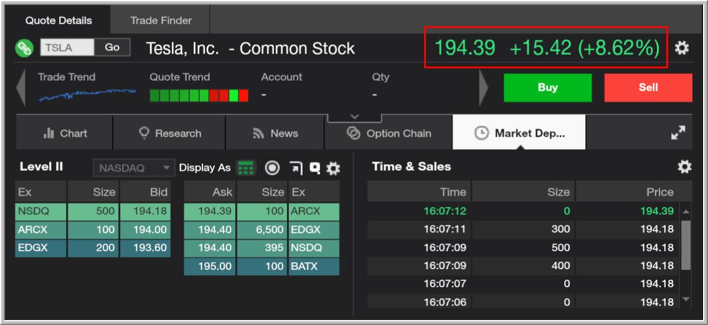The width and height of the screenshot is (708, 325).
Task: Click the Time & Sales scrollbar thumb
Action: click(x=686, y=245)
